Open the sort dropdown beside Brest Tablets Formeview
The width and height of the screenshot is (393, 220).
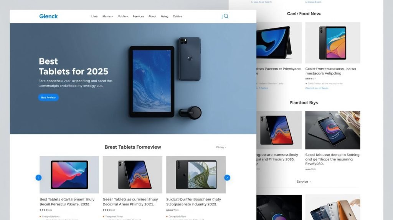coord(221,147)
